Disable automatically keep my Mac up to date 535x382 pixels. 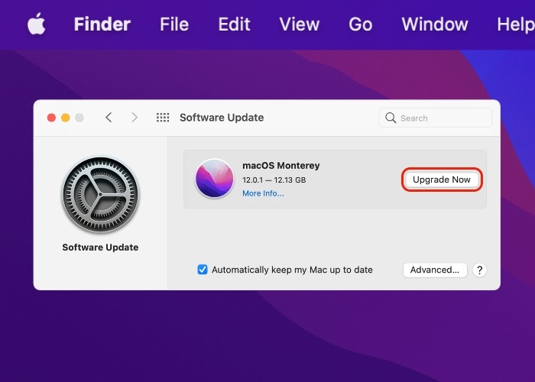(203, 270)
